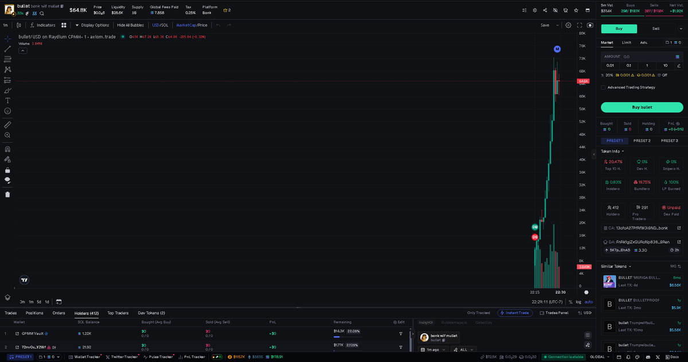Open the Wallet Tracker
Viewport: 688px width, 362px height.
[84, 357]
